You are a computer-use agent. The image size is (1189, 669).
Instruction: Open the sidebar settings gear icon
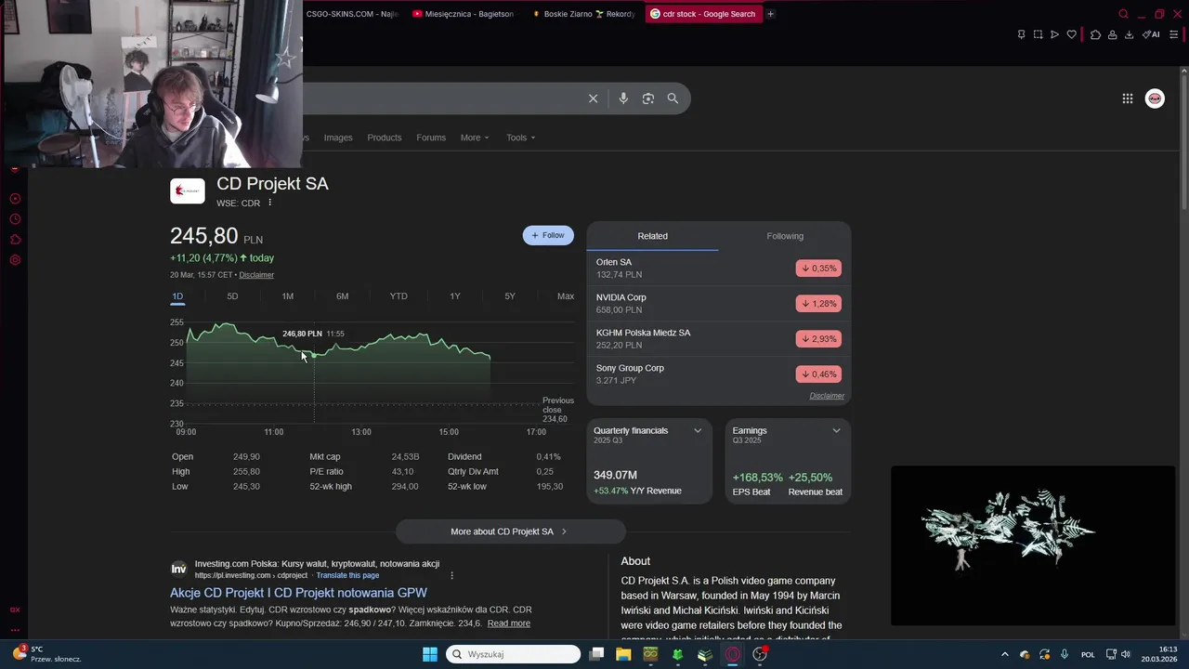point(15,260)
